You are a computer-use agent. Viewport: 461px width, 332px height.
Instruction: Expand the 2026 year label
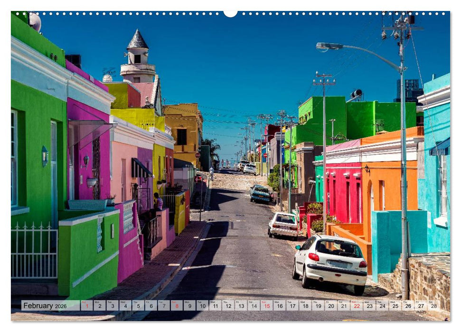pos(61,305)
